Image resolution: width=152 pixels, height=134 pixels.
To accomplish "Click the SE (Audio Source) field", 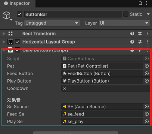I will point(102,106).
